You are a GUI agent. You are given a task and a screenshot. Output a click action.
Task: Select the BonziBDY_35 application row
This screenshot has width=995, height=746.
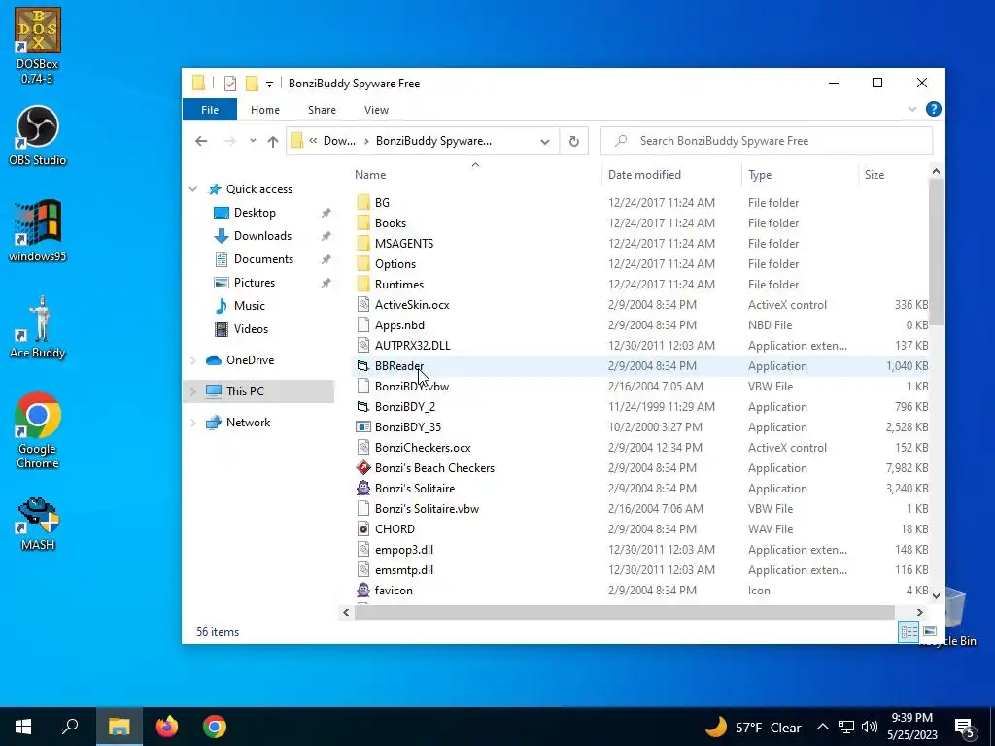point(641,427)
